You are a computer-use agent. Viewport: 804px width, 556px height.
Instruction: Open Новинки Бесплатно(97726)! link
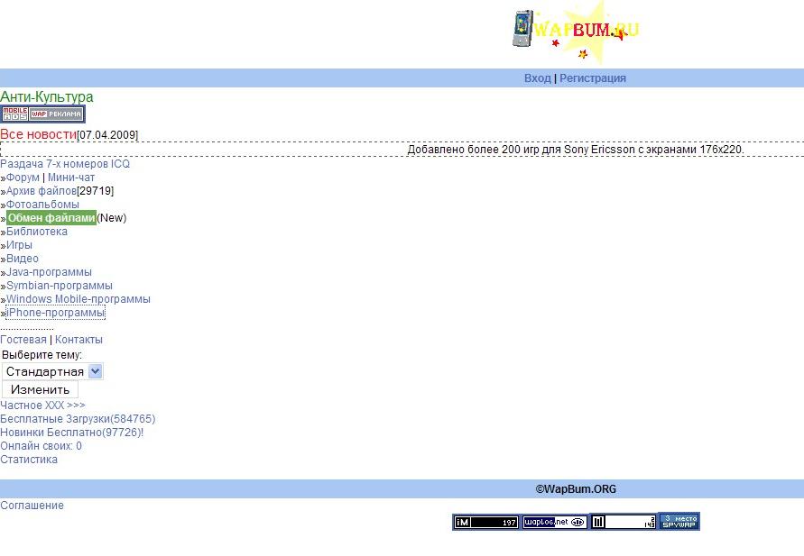point(72,433)
